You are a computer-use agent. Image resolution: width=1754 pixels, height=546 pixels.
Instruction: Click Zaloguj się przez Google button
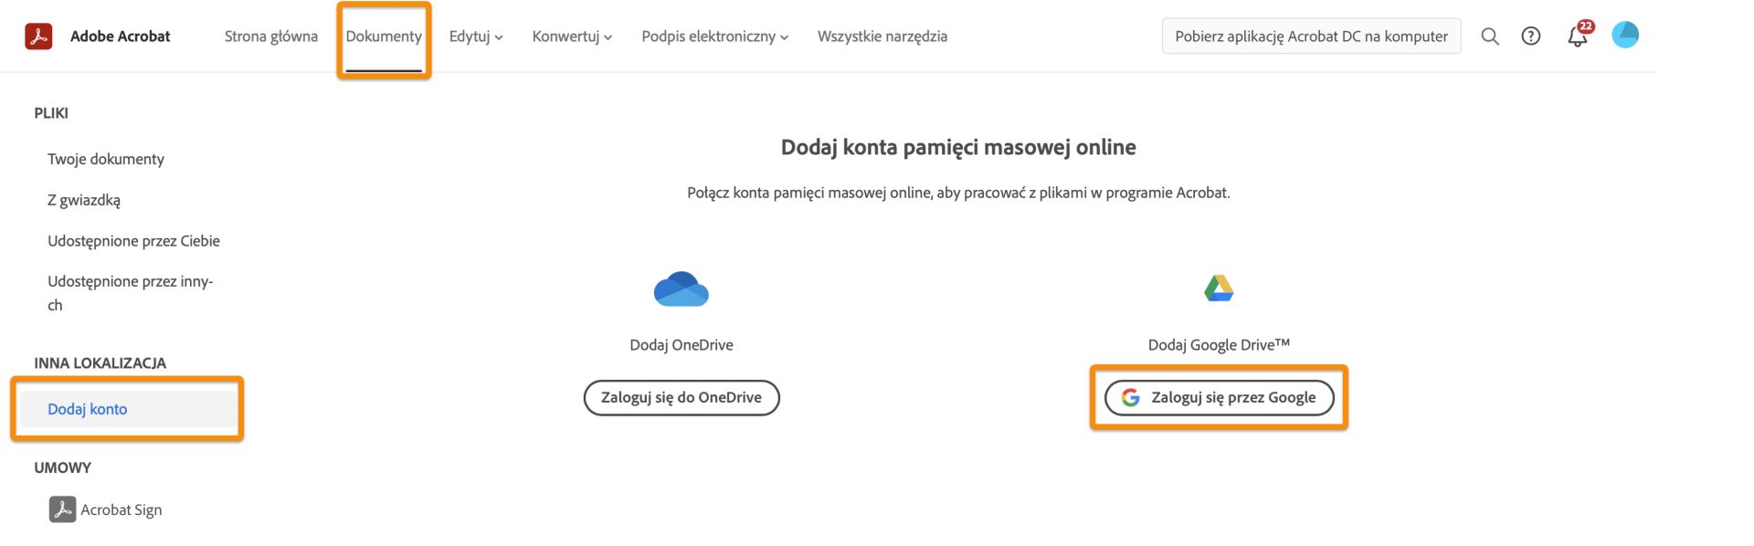coord(1219,397)
